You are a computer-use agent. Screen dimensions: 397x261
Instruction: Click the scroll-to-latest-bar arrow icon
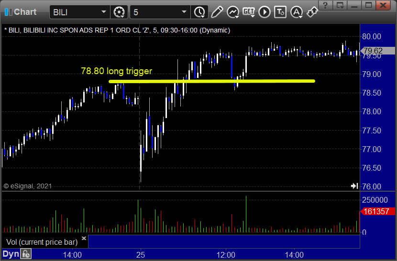tap(354, 186)
